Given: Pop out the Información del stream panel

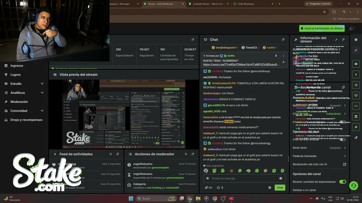Looking at the screenshot, I should [343, 40].
